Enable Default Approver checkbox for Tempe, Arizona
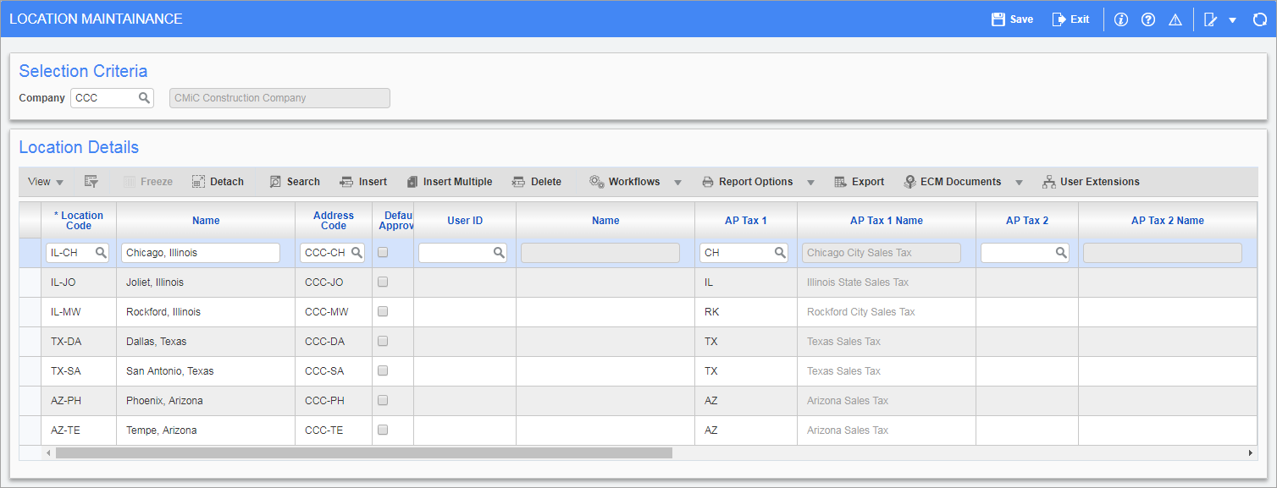This screenshot has height=488, width=1277. point(383,430)
